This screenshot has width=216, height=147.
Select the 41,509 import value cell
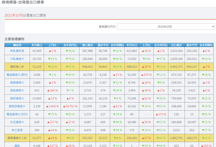tap(37, 51)
